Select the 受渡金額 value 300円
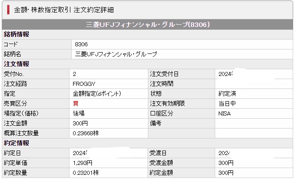The image size is (299, 182). point(226,163)
